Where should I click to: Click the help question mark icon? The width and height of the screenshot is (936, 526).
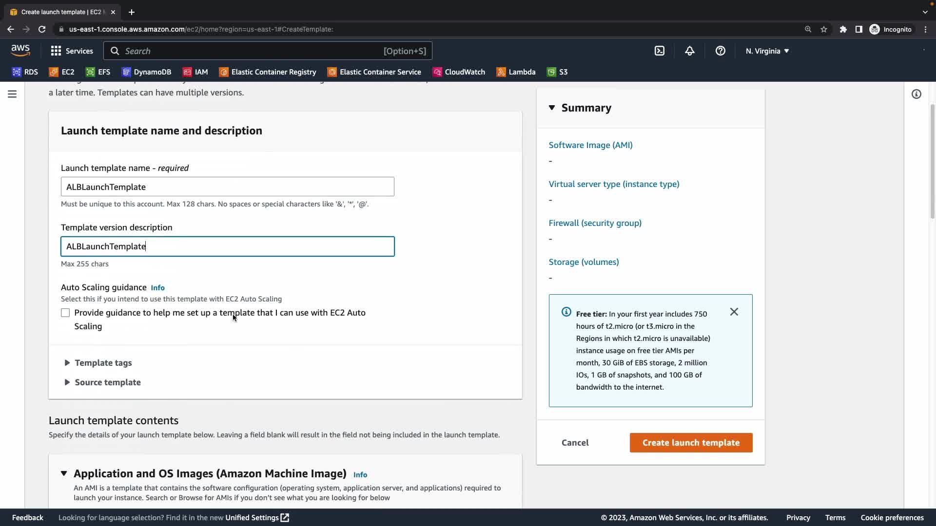720,51
